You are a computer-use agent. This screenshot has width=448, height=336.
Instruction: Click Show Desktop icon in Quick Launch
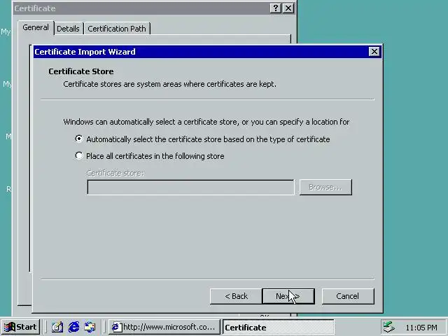57,327
